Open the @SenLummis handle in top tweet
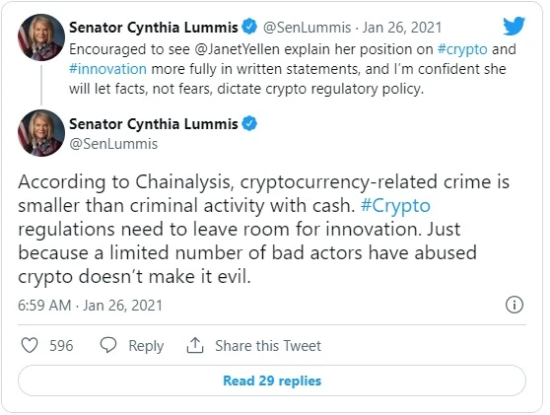The height and width of the screenshot is (415, 550). click(x=307, y=28)
